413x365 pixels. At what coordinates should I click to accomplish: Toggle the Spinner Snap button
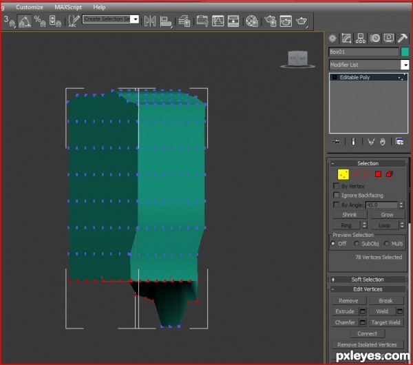coord(55,21)
